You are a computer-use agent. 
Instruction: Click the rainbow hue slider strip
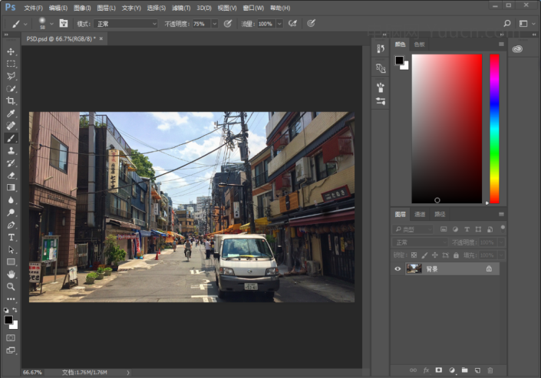[494, 128]
